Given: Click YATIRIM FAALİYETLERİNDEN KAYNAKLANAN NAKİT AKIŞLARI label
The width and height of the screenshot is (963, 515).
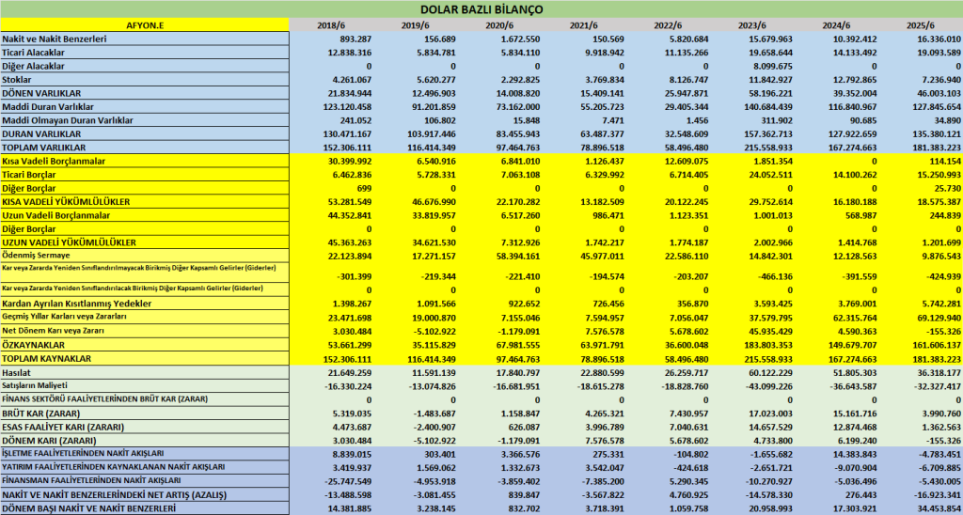Looking at the screenshot, I should (113, 466).
